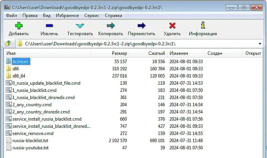Open the Файл menu
This screenshot has height=158, width=267.
12,15
